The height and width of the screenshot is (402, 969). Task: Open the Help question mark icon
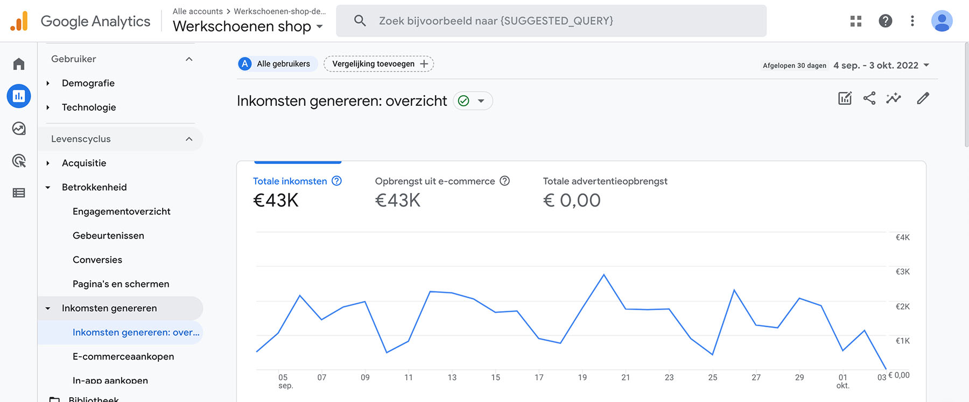pyautogui.click(x=886, y=21)
